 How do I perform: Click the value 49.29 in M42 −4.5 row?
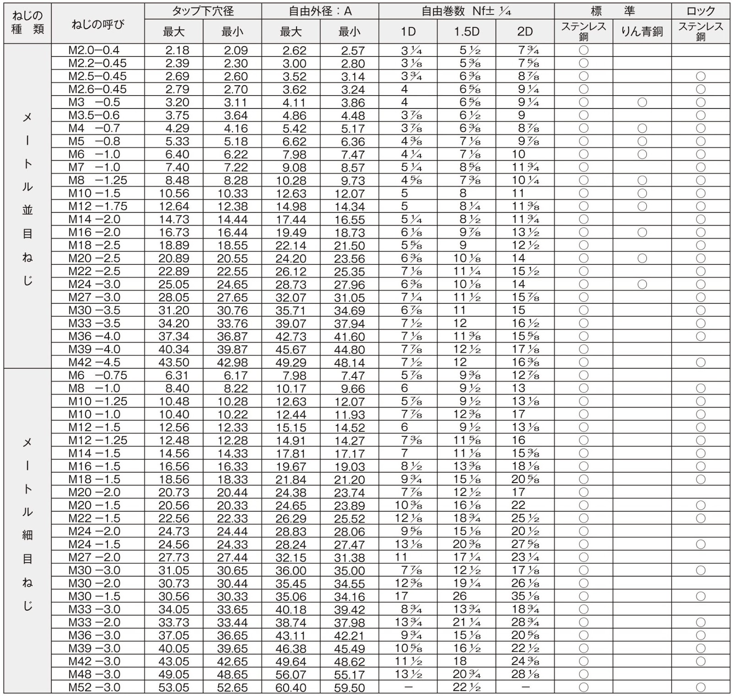(x=291, y=363)
